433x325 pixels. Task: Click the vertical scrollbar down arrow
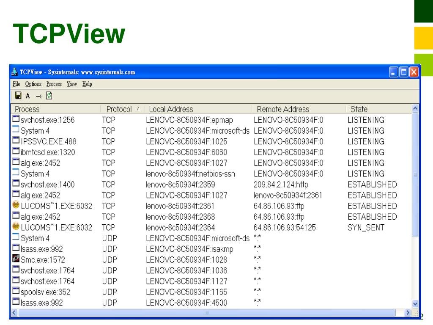[x=415, y=304]
